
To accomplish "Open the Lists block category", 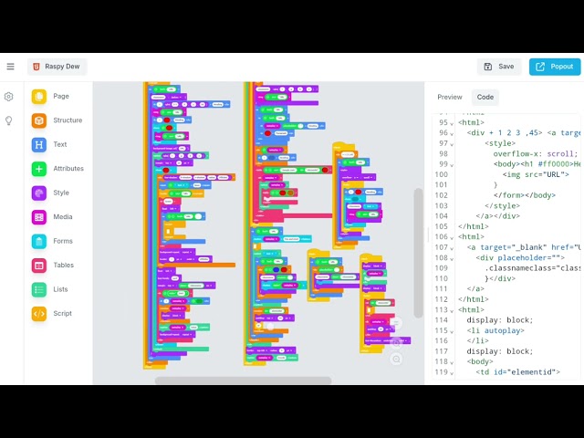I will pyautogui.click(x=50, y=289).
